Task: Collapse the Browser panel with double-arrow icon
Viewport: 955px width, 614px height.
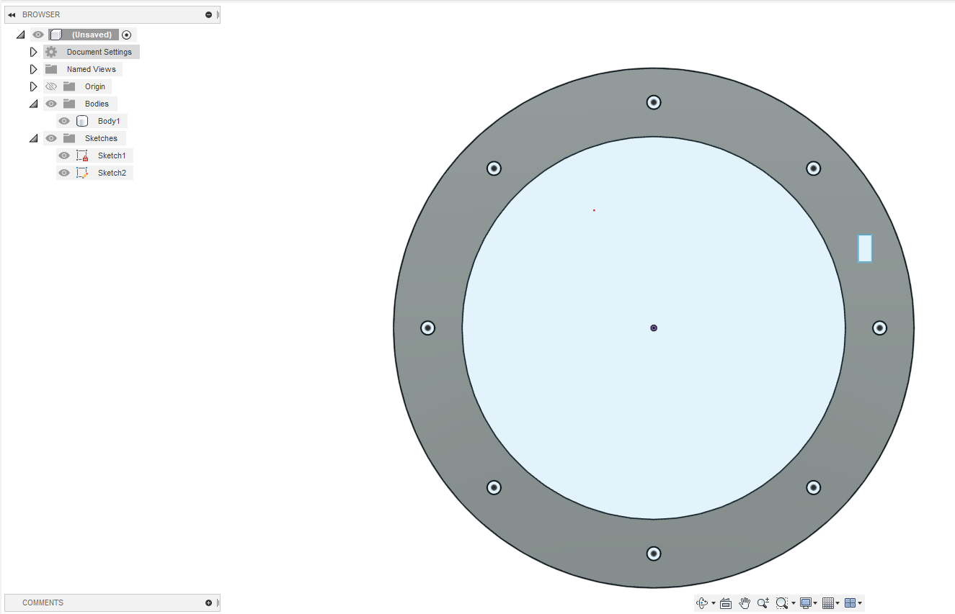Action: click(x=12, y=14)
